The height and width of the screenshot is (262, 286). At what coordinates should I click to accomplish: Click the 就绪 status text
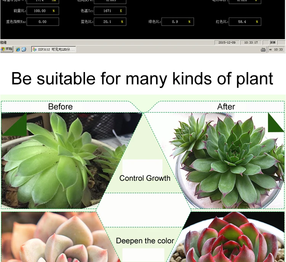(3, 42)
